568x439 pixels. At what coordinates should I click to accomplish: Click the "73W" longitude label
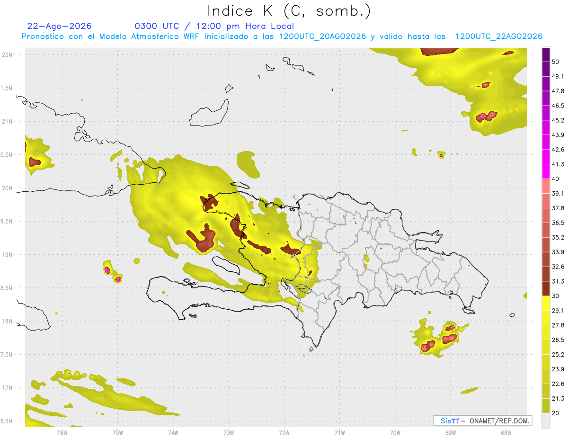click(229, 433)
